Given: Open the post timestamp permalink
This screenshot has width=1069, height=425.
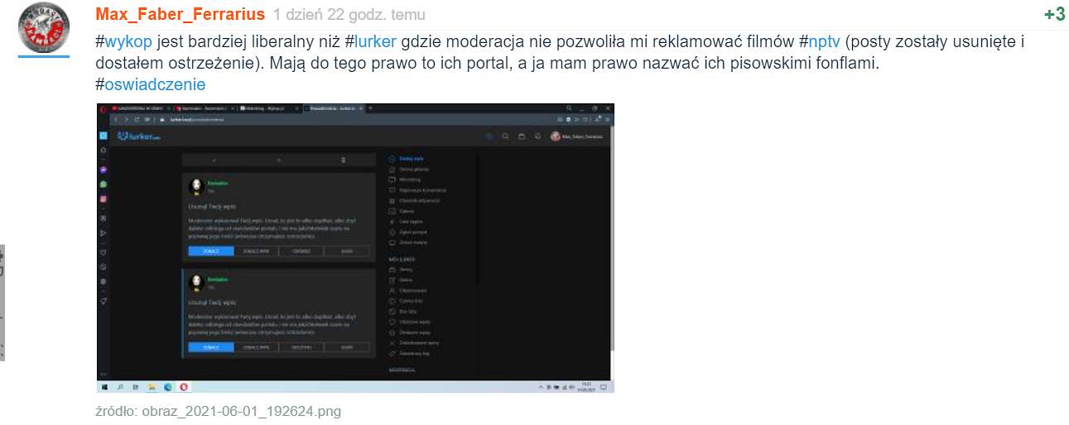Looking at the screenshot, I should (x=349, y=14).
